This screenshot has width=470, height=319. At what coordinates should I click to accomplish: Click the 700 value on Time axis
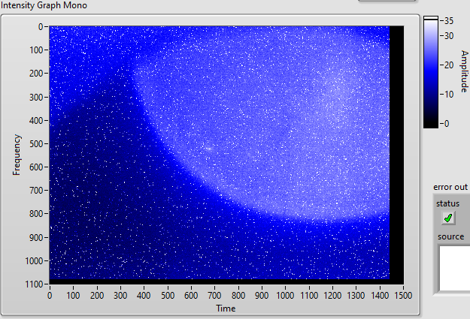coord(214,296)
